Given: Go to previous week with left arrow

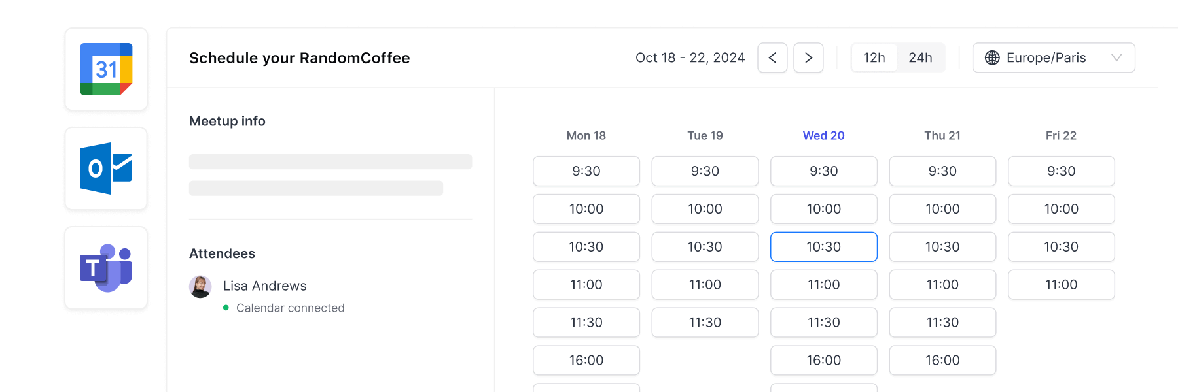Looking at the screenshot, I should pos(772,57).
